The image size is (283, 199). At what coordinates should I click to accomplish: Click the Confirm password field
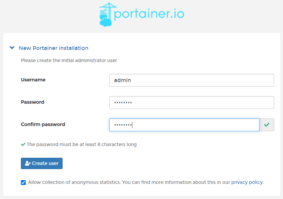(x=184, y=125)
